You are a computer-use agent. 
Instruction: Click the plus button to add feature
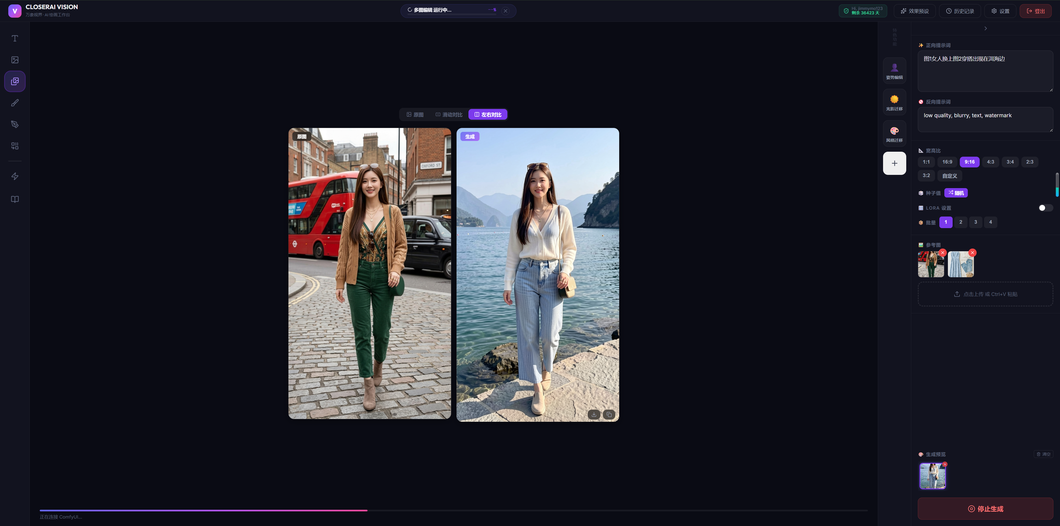pyautogui.click(x=894, y=163)
